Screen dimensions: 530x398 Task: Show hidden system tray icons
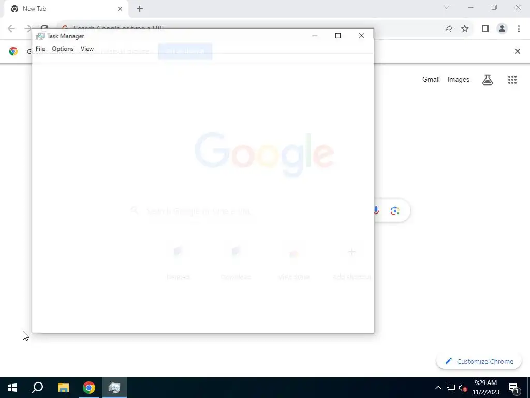pos(438,388)
